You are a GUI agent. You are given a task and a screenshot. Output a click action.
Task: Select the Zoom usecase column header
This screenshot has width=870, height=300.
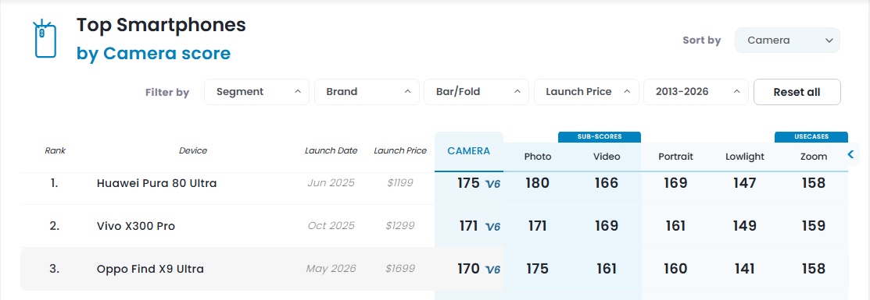click(x=814, y=157)
